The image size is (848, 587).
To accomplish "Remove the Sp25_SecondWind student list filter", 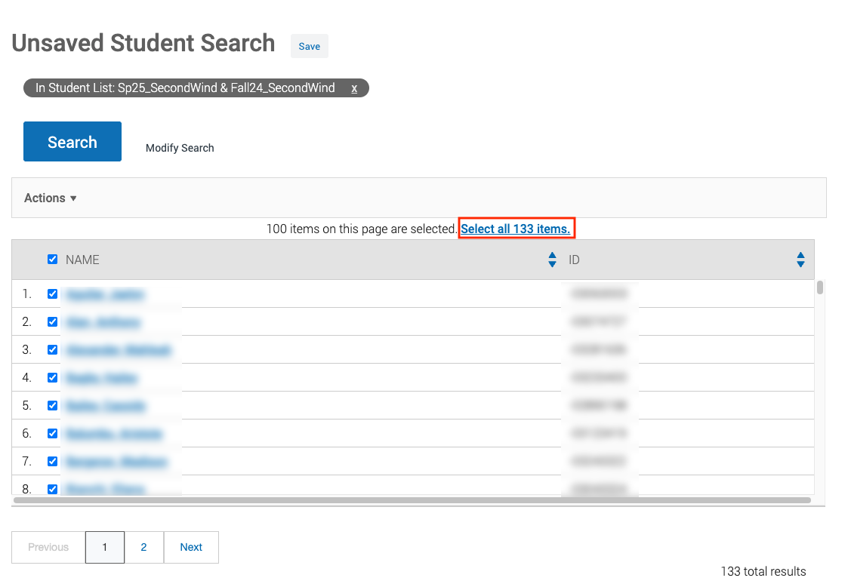I will [x=354, y=88].
